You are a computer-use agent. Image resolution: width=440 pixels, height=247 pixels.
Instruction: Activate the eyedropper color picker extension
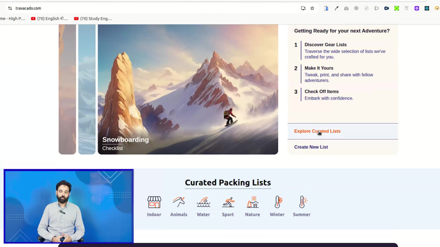[x=336, y=8]
